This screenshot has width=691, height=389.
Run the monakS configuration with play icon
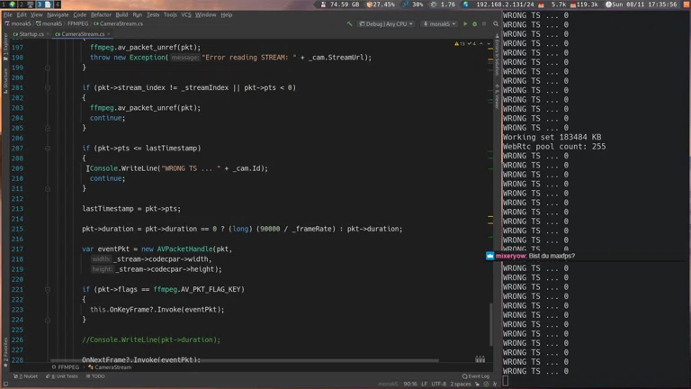(x=465, y=23)
